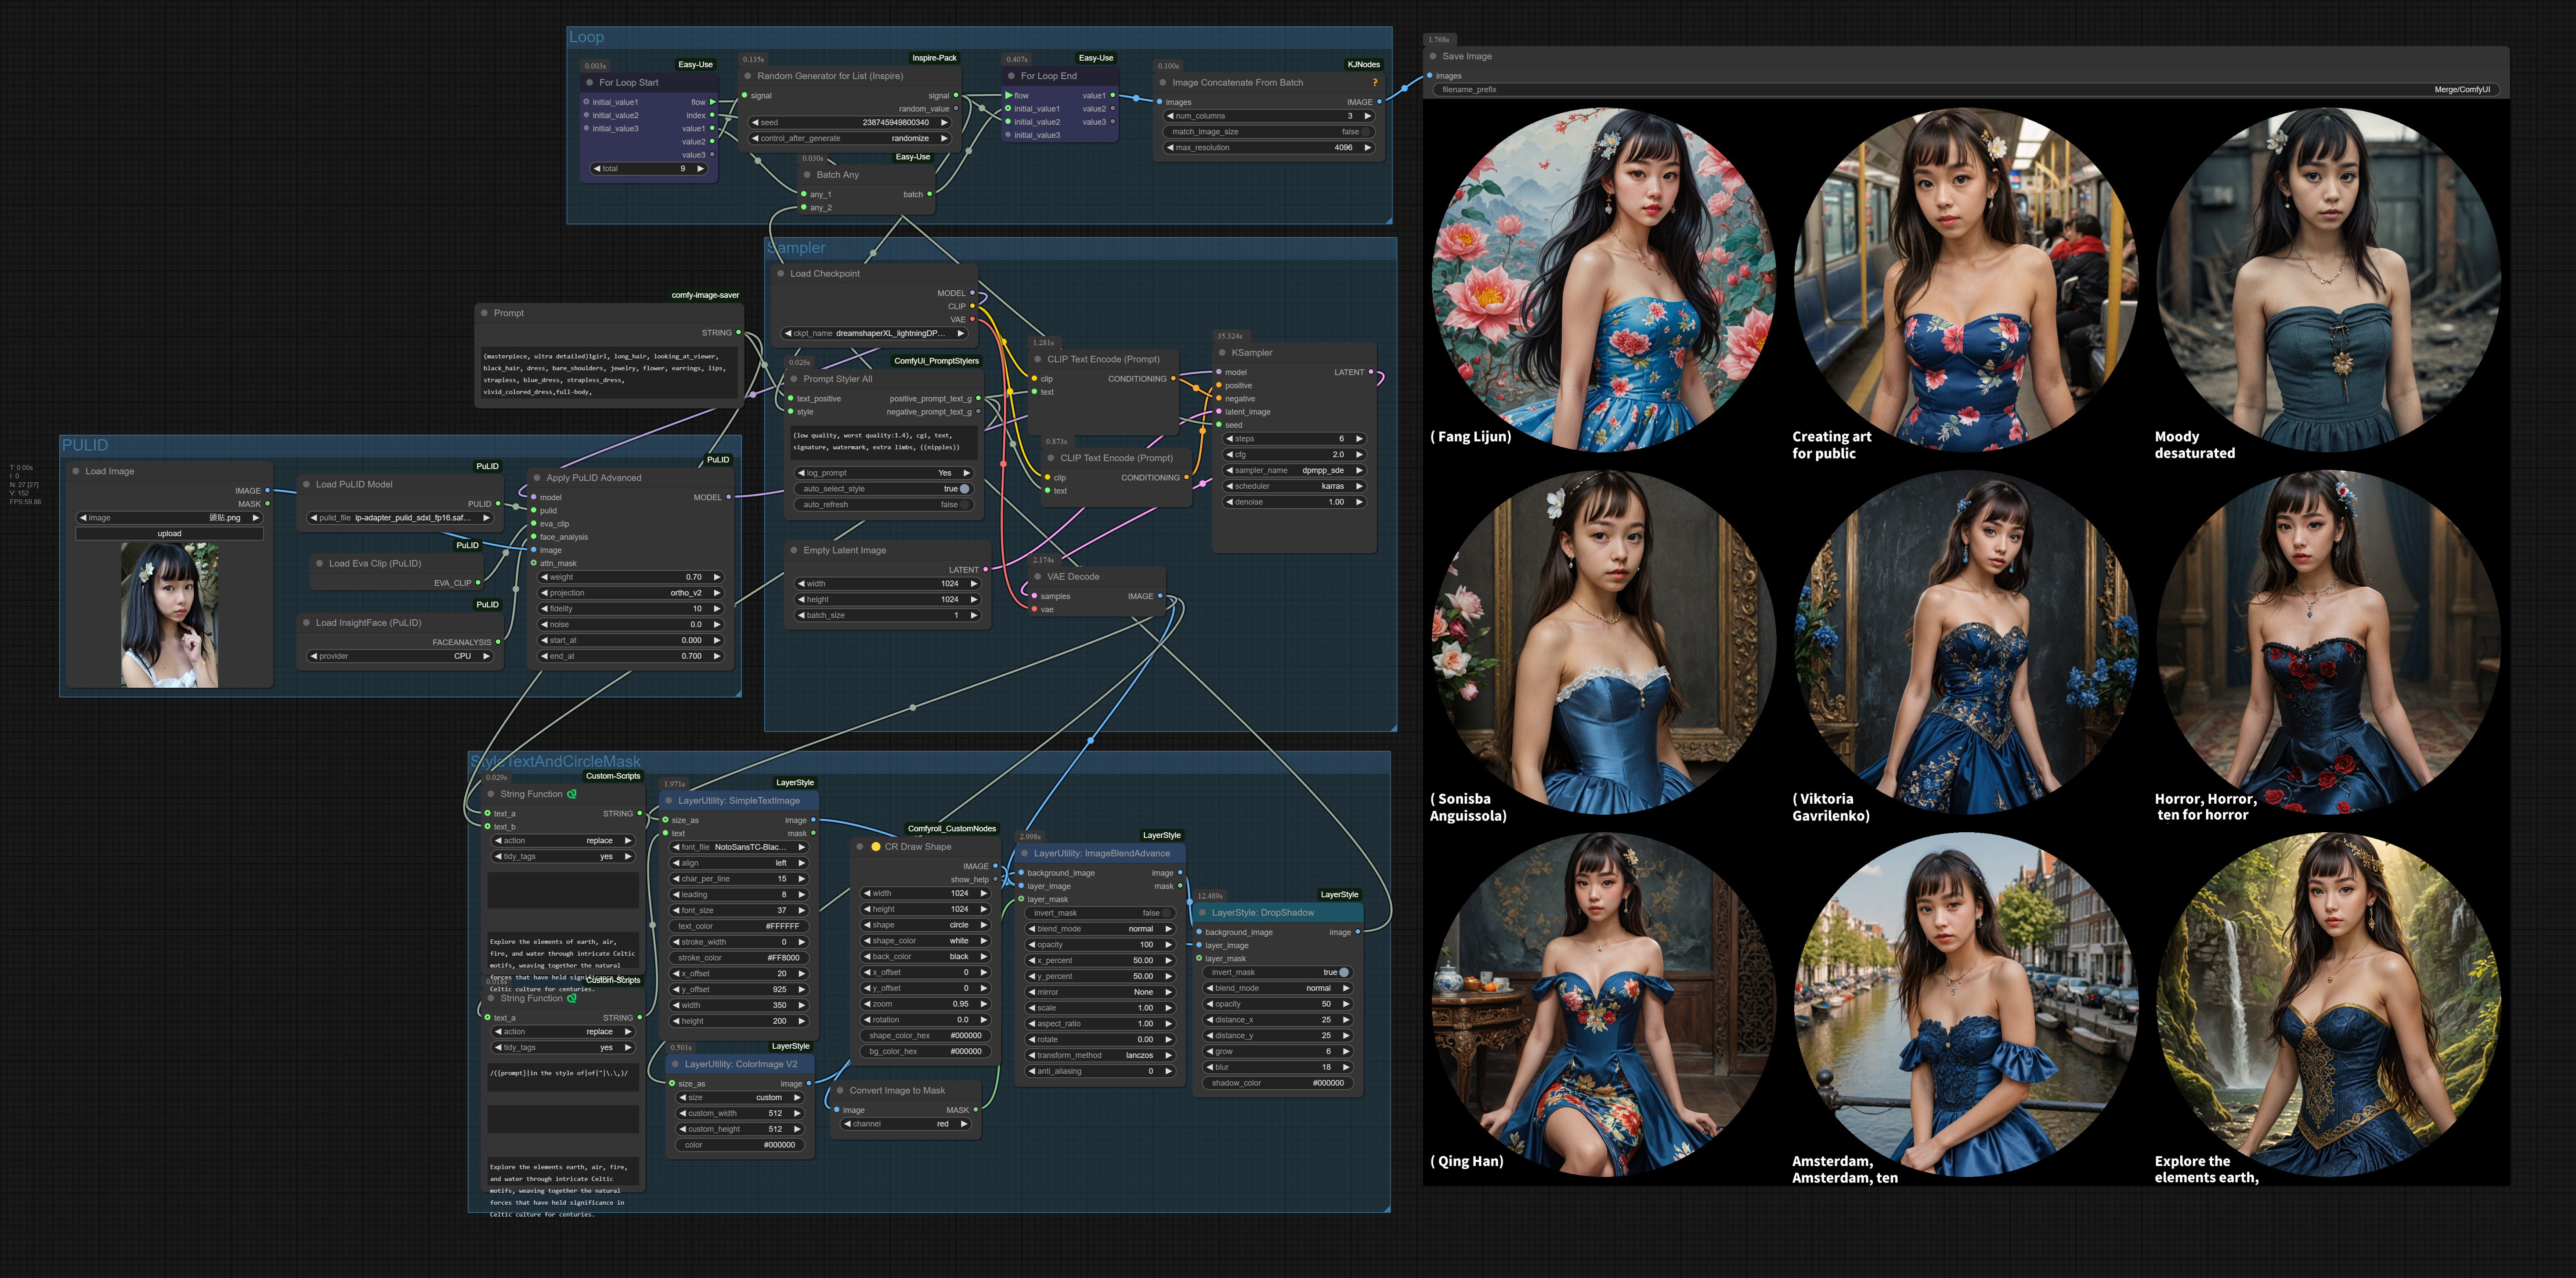Open the pulid_file dropdown in Load PuLID Model

click(400, 518)
